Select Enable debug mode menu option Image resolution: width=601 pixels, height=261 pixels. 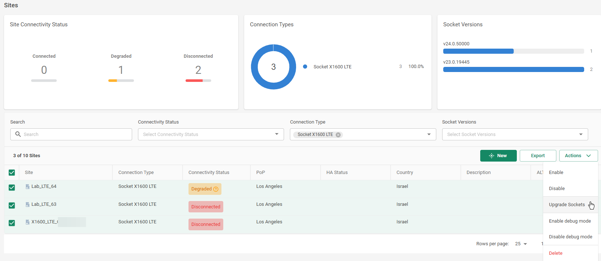tap(570, 221)
